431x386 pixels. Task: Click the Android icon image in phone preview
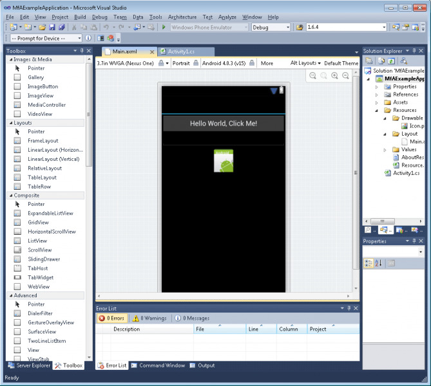224,161
